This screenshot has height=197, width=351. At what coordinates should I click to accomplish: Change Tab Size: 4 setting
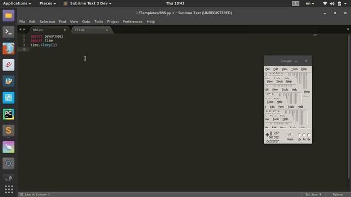click(x=313, y=195)
